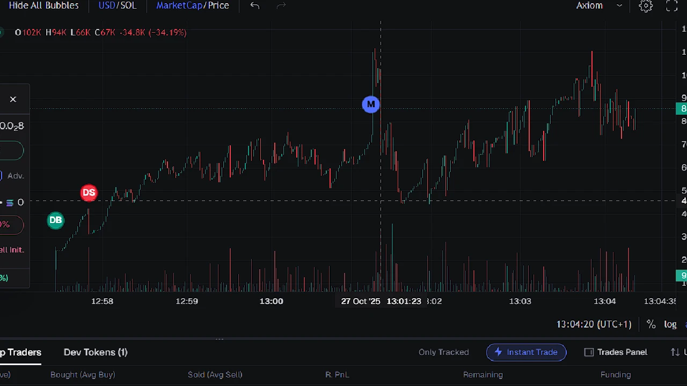Click the settings gear icon
The width and height of the screenshot is (687, 386).
[646, 6]
